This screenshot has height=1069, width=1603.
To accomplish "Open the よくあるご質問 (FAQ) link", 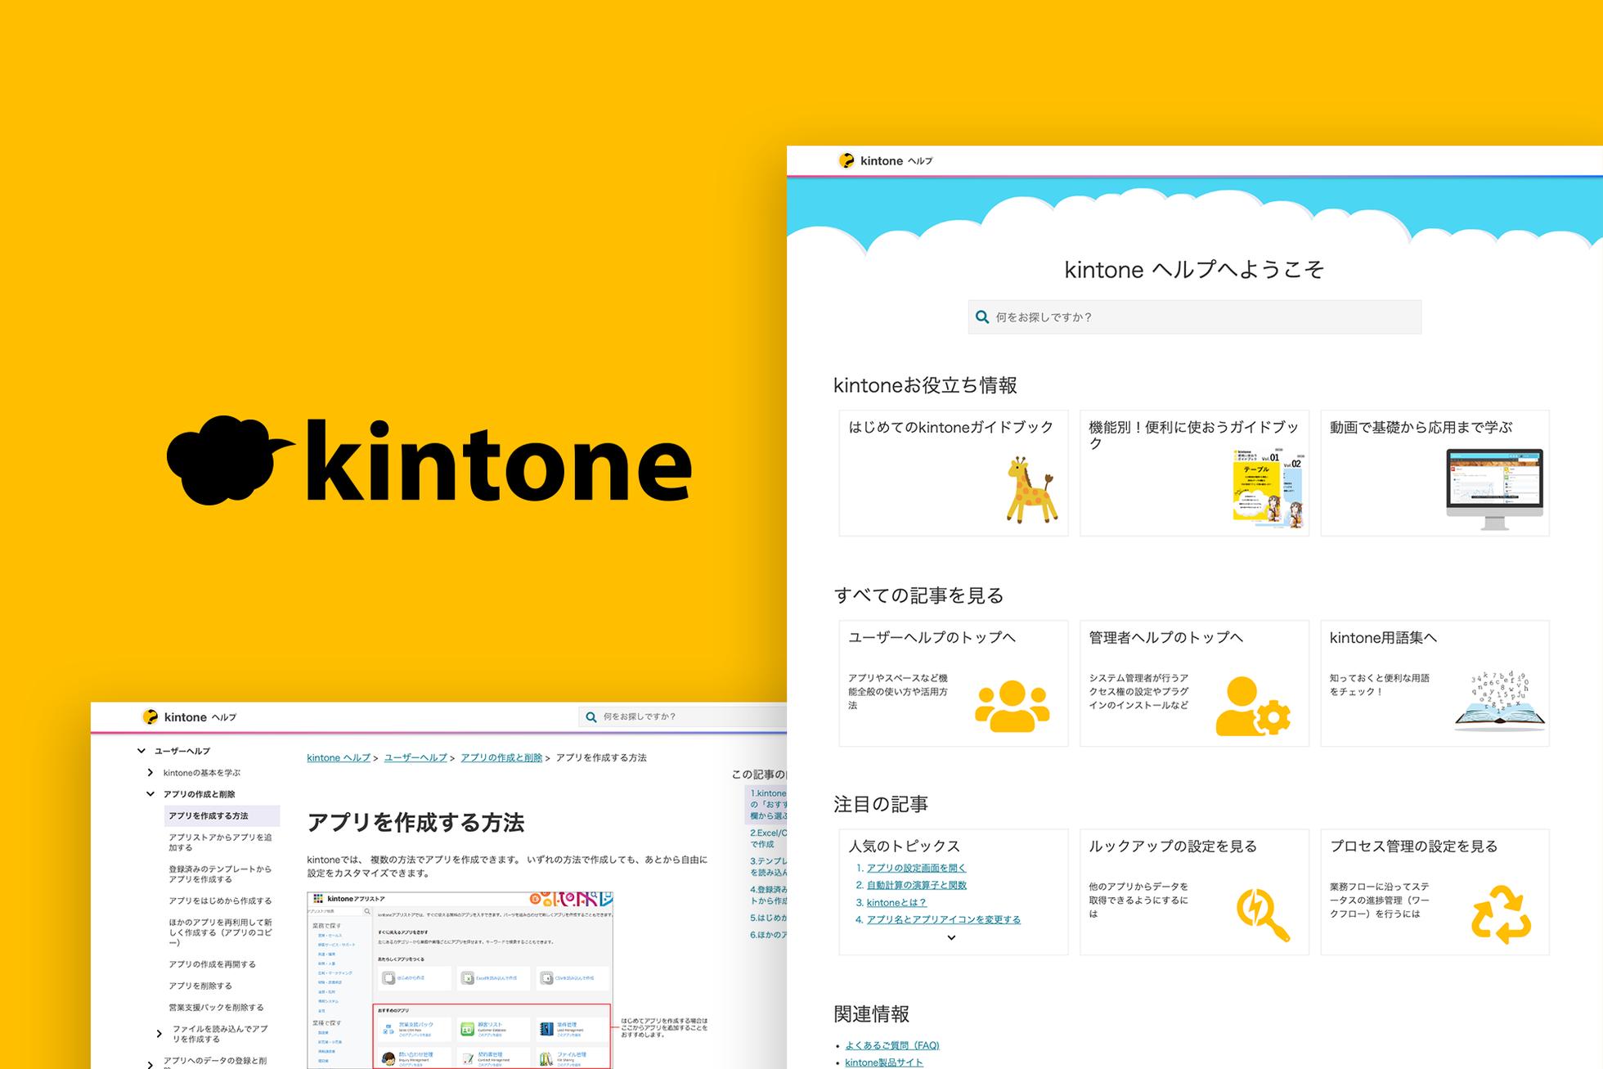I will click(x=891, y=1045).
